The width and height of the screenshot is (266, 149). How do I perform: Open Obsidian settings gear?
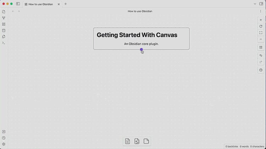click(x=4, y=144)
